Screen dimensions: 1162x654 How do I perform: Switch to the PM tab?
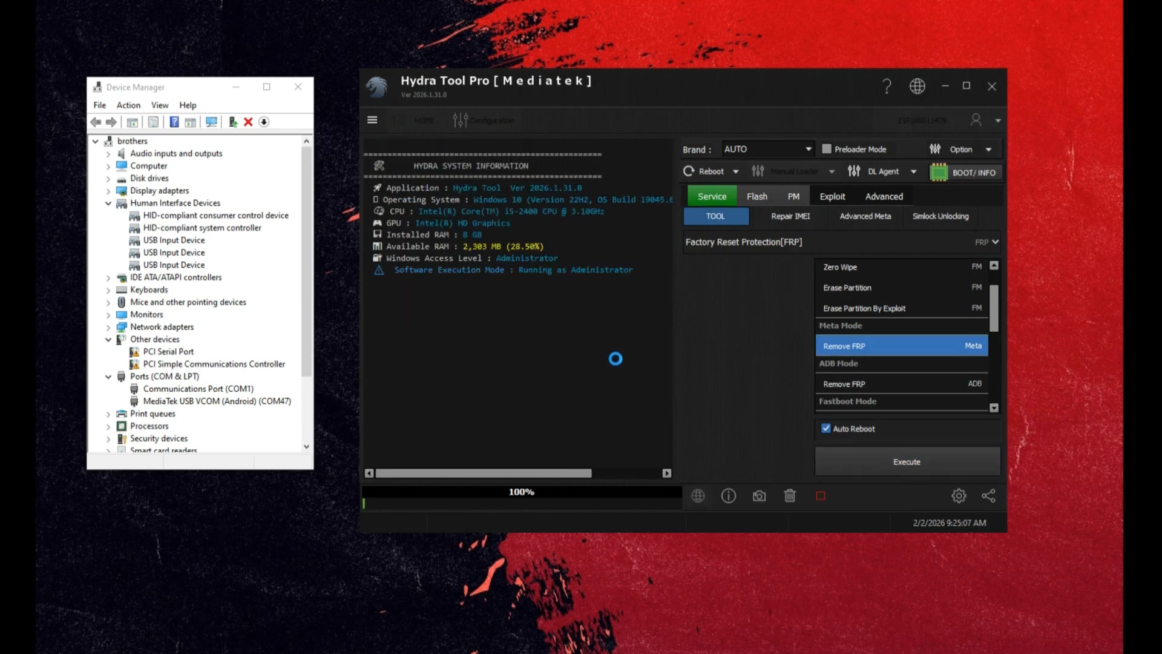tap(793, 196)
